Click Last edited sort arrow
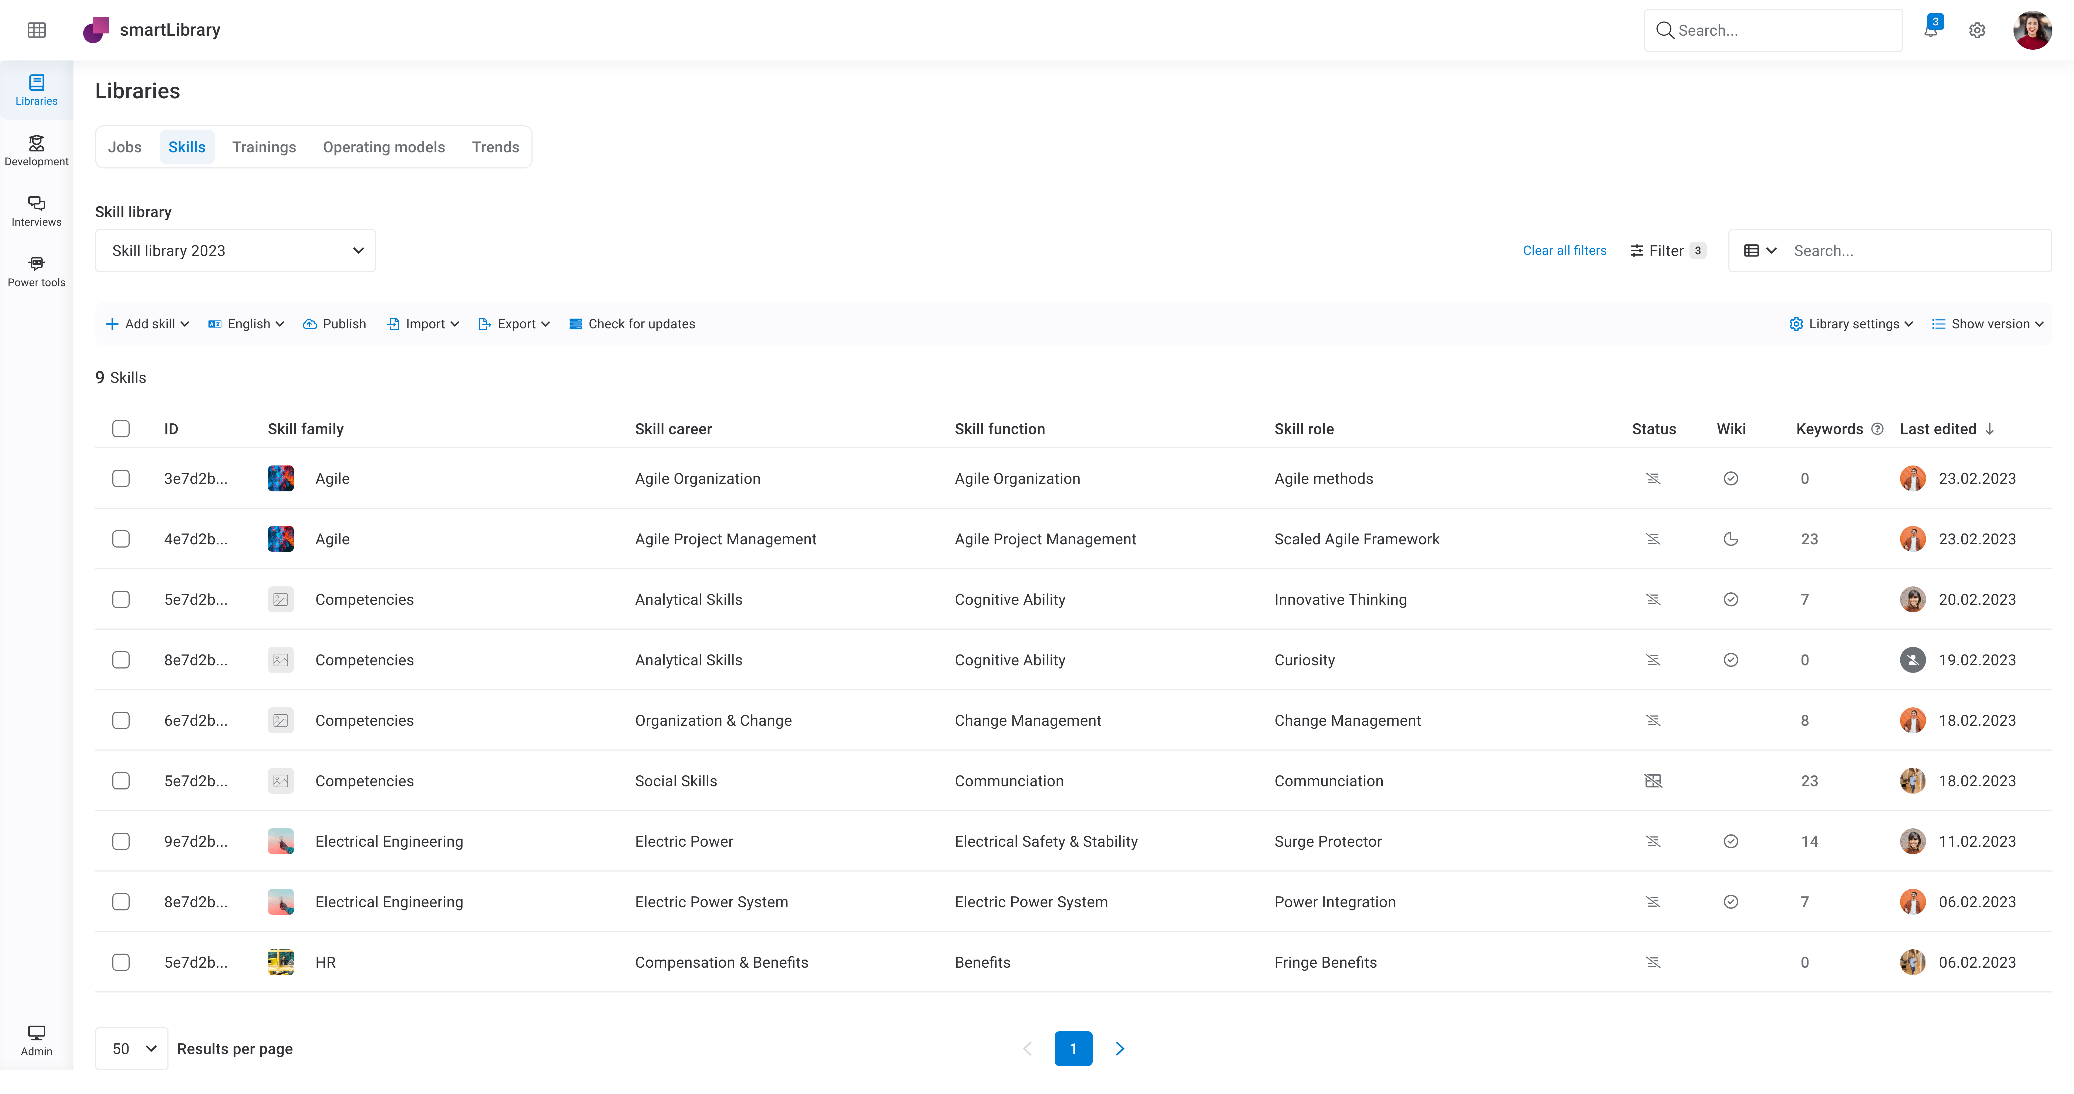Screen dimensions: 2074x1094 [x=1989, y=429]
